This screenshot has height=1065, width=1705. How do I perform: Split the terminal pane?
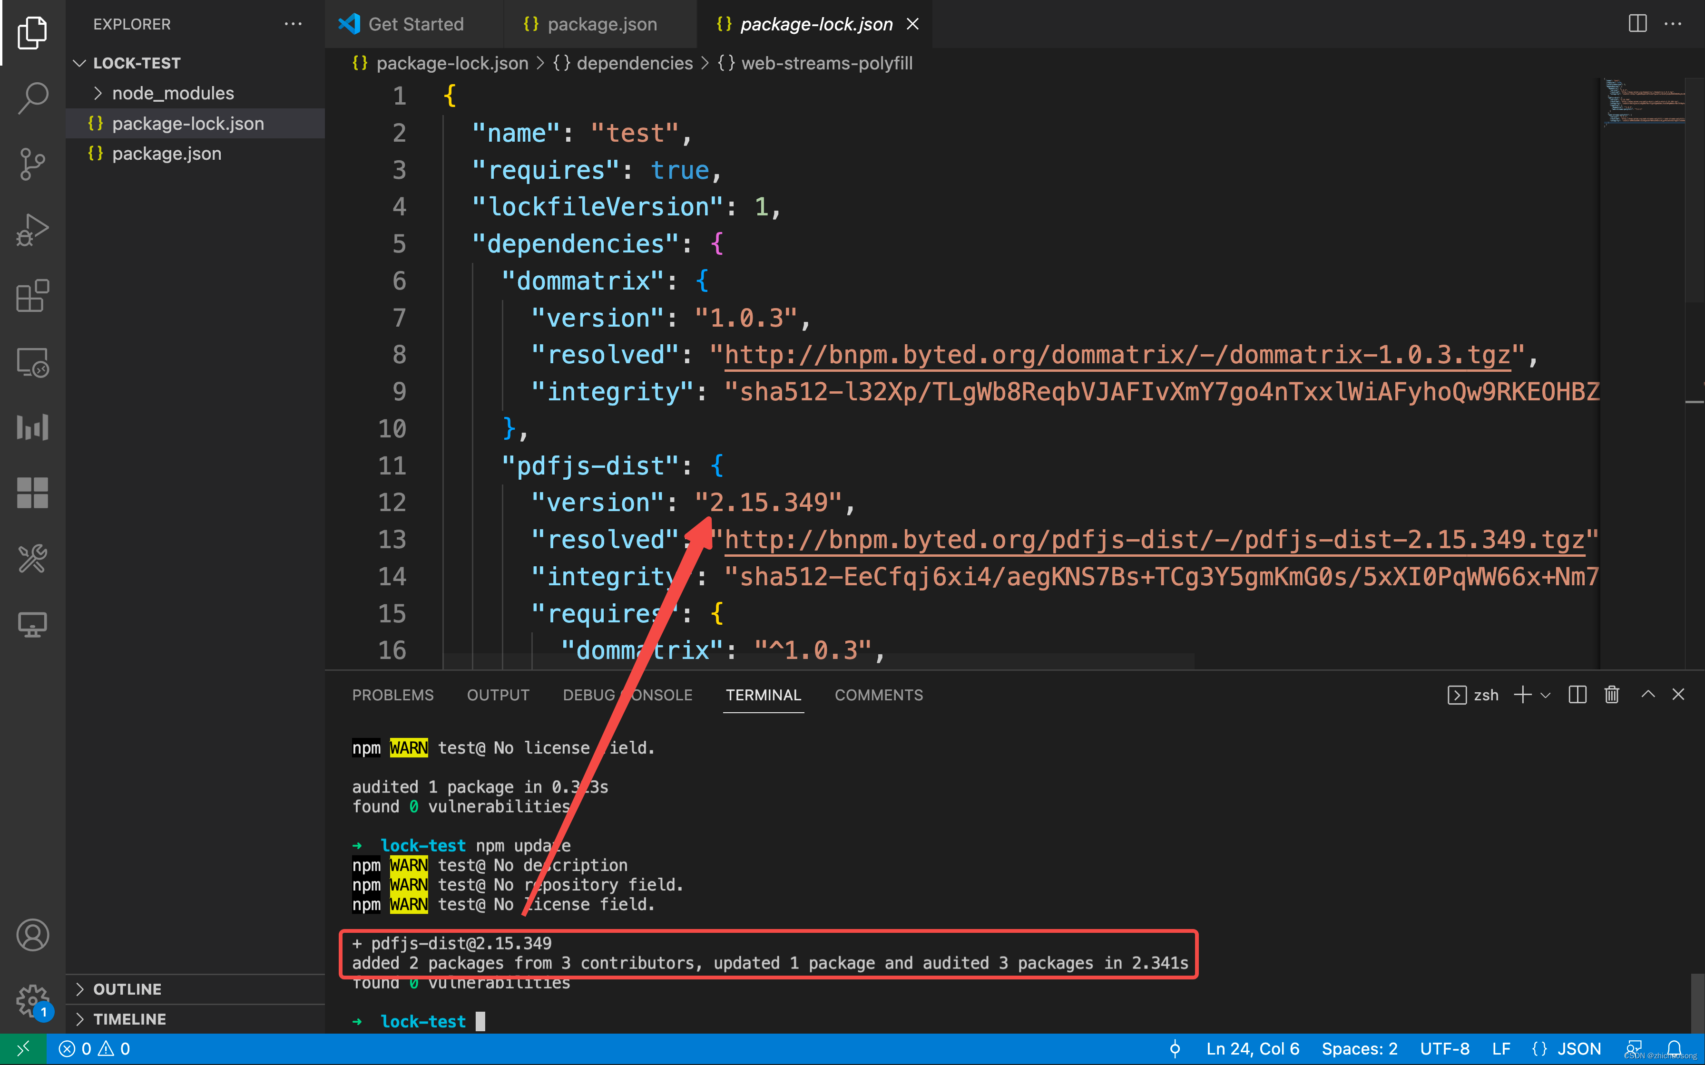pyautogui.click(x=1577, y=695)
